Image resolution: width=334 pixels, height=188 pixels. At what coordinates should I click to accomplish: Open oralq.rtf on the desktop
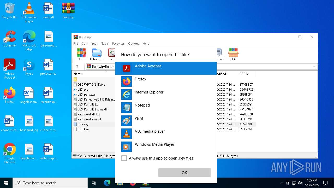49,11
